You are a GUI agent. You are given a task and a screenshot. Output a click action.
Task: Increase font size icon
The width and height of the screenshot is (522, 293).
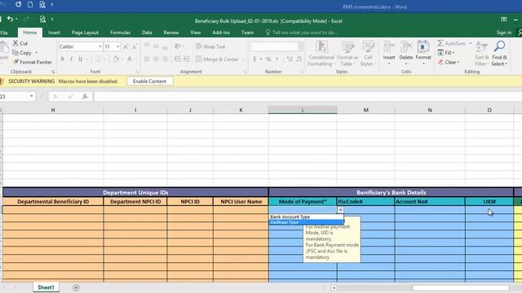(126, 47)
